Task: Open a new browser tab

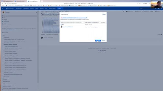Action: (42, 1)
